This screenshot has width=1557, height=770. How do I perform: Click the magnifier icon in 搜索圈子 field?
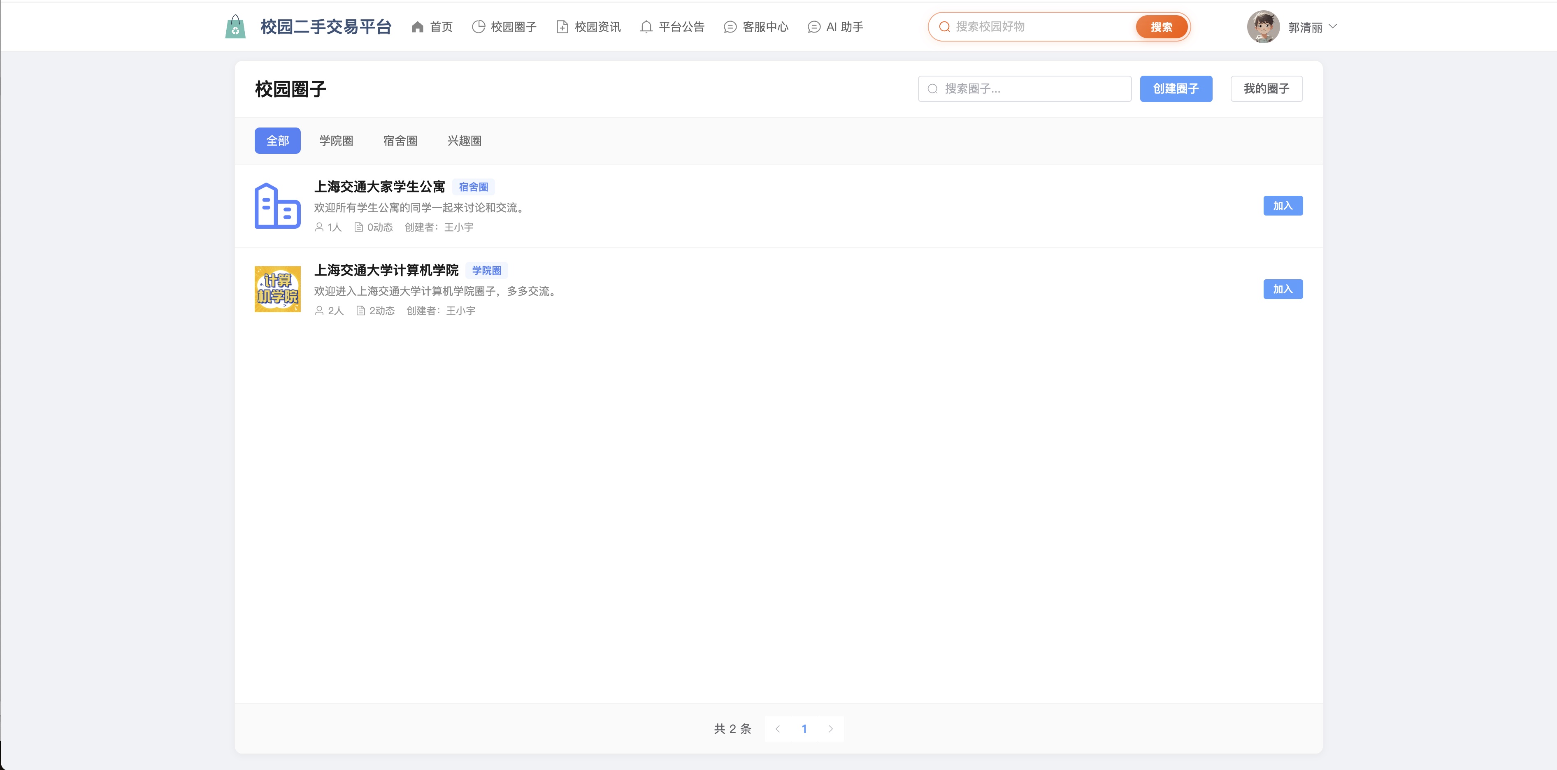pos(933,89)
